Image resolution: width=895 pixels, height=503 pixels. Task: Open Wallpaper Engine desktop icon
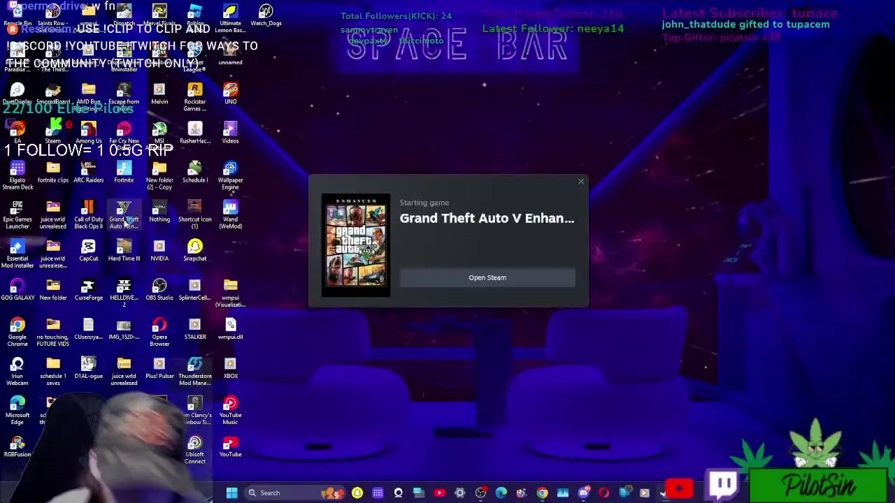click(231, 175)
